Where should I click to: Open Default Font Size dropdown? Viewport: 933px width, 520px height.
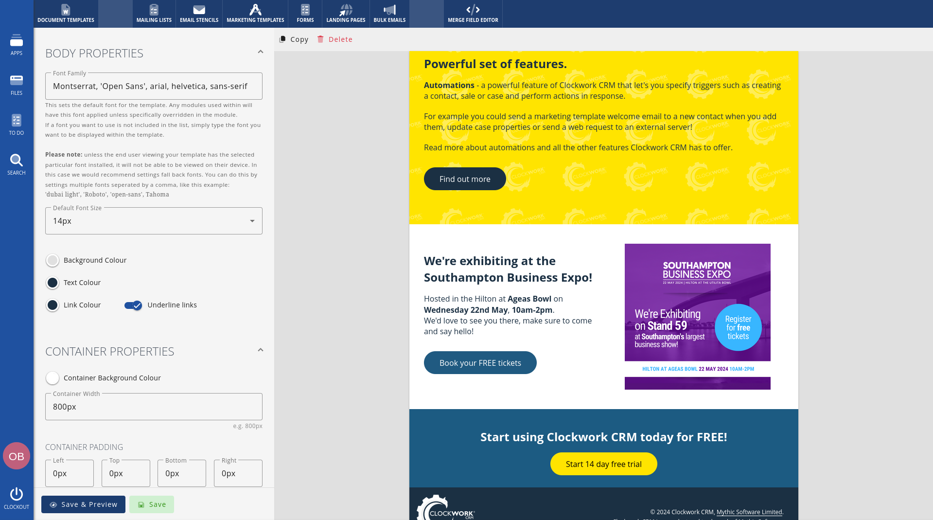point(154,221)
